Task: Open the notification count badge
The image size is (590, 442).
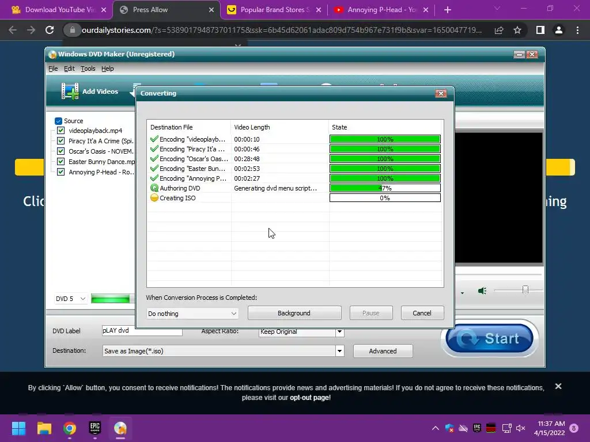Action: (x=574, y=428)
